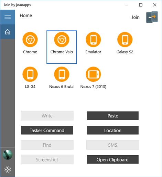Screen dimensions: 162x177
Task: Select the Nexus 6 Brutal phone
Action: pos(62,74)
